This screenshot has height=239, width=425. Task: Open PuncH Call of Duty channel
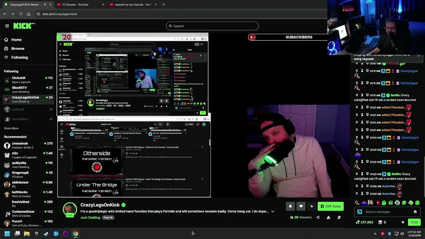pos(28,223)
